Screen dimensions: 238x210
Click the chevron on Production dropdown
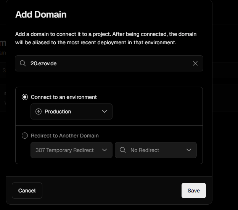click(105, 111)
